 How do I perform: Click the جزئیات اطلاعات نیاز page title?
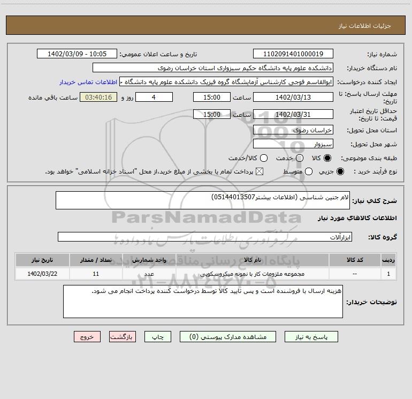click(365, 26)
